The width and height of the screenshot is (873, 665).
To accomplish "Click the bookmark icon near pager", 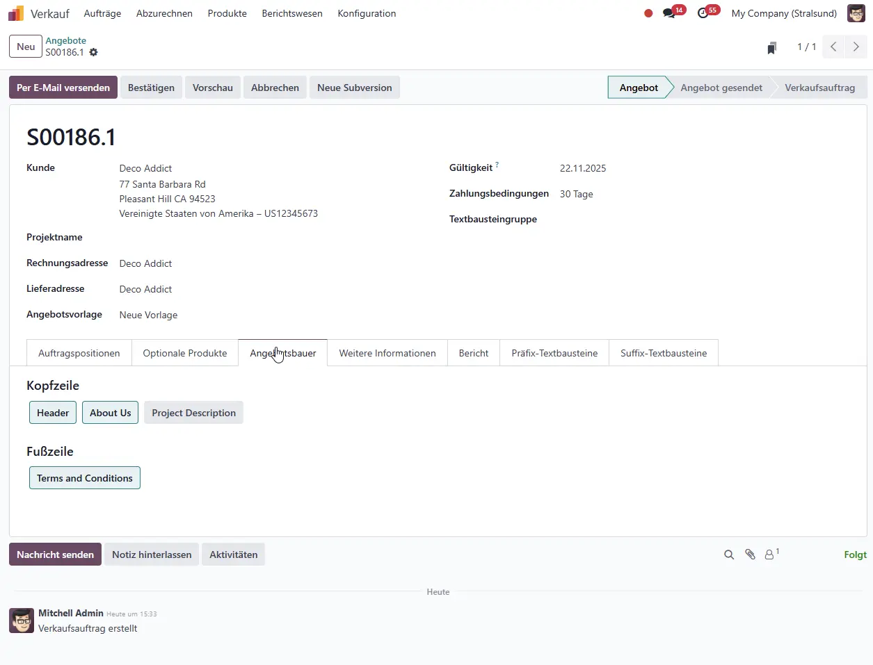I will (x=771, y=48).
